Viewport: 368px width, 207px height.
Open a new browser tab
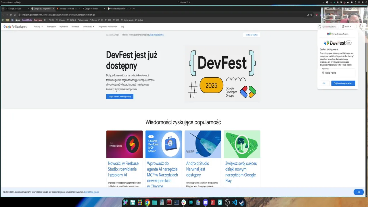[134, 9]
